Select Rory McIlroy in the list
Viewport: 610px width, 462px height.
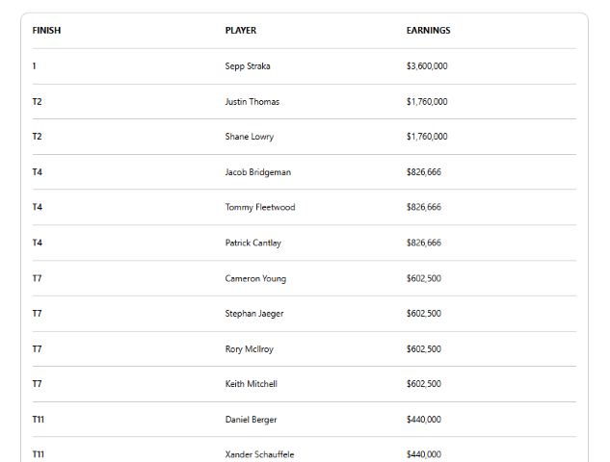pyautogui.click(x=250, y=349)
